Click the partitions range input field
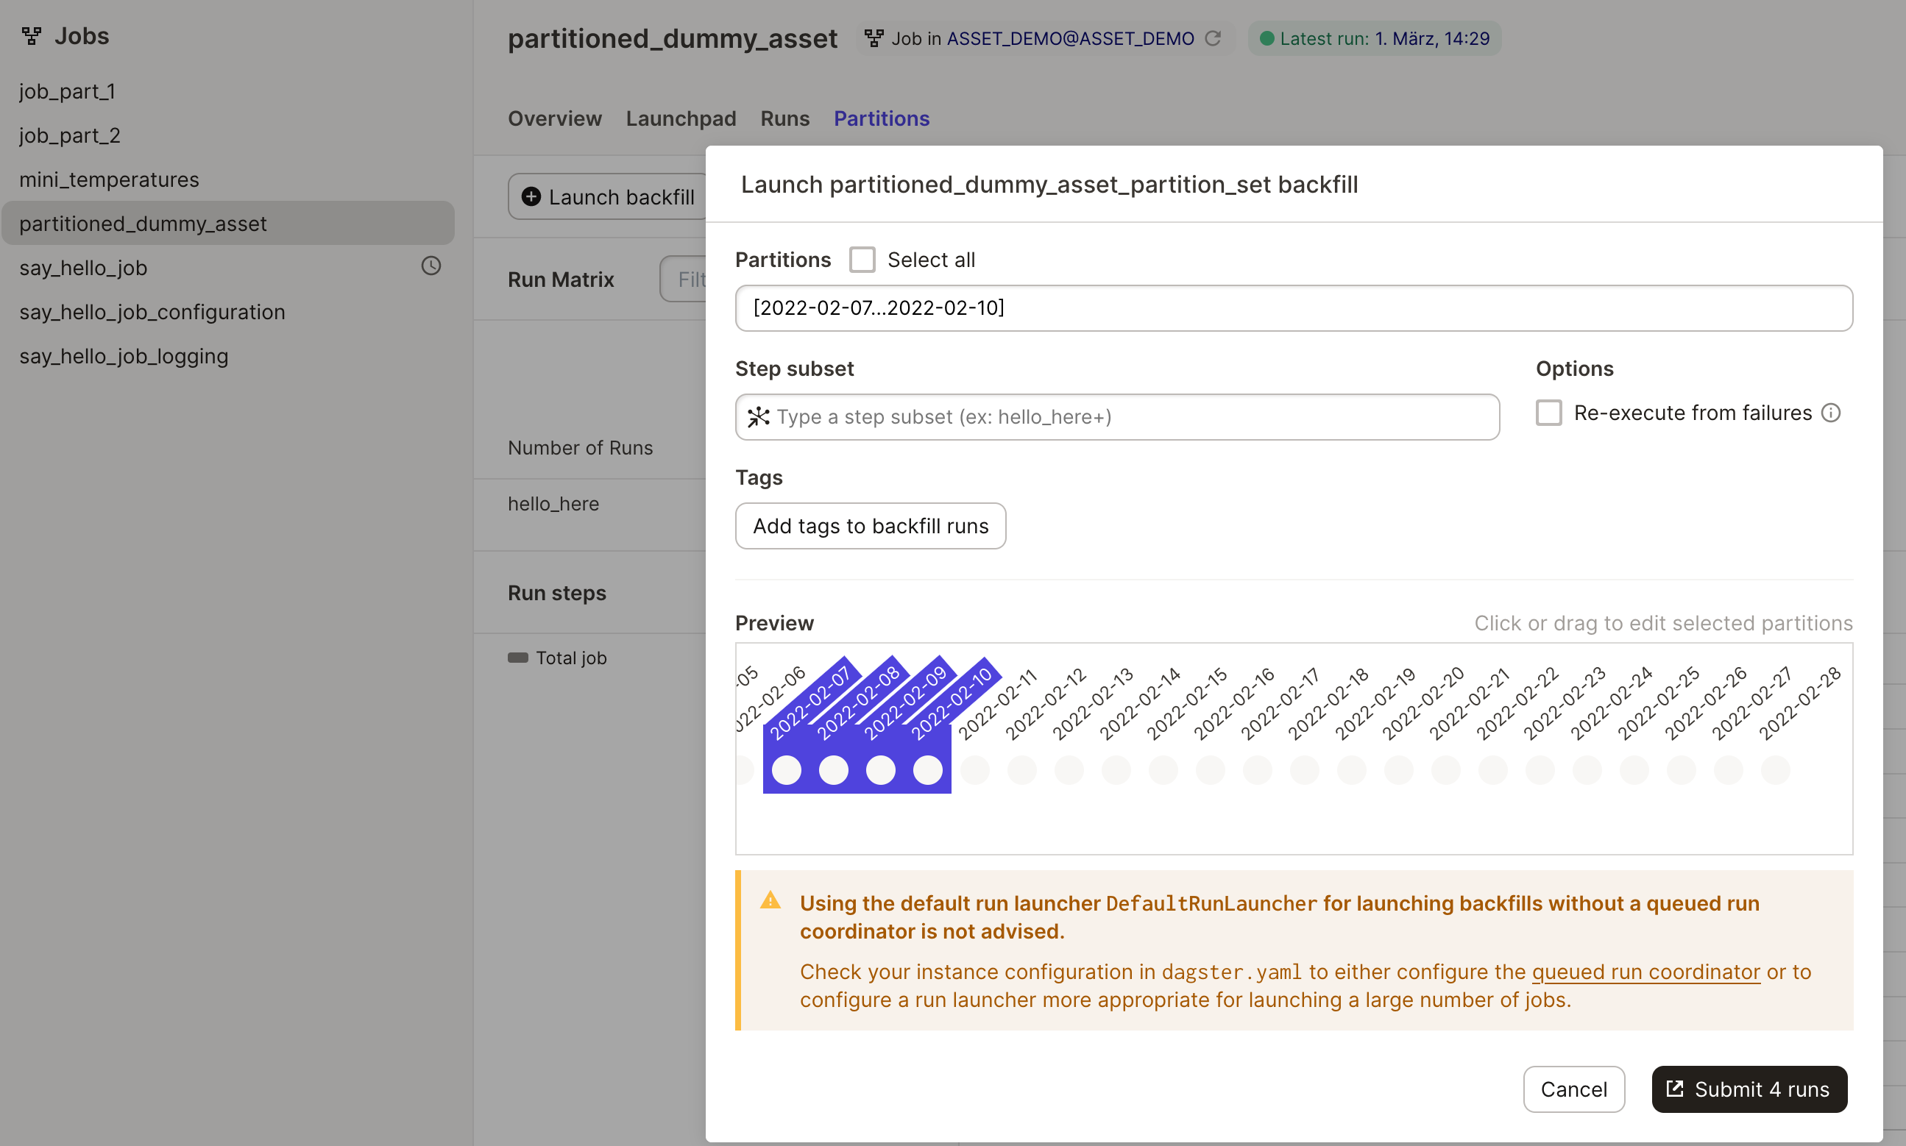This screenshot has width=1906, height=1146. pos(1293,308)
